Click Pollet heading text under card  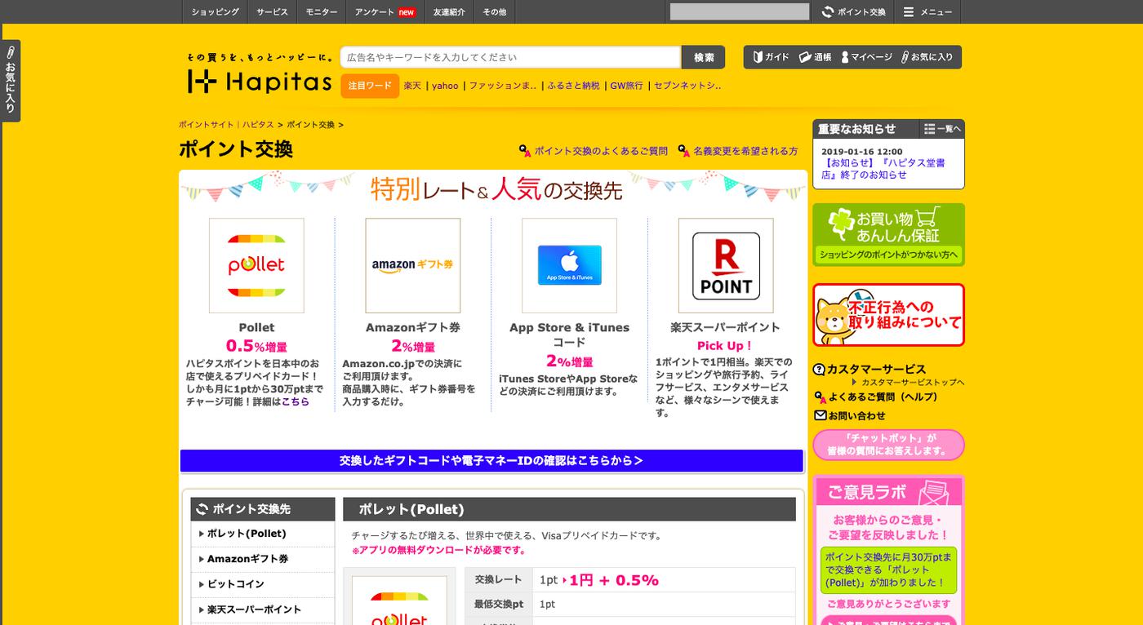[256, 328]
